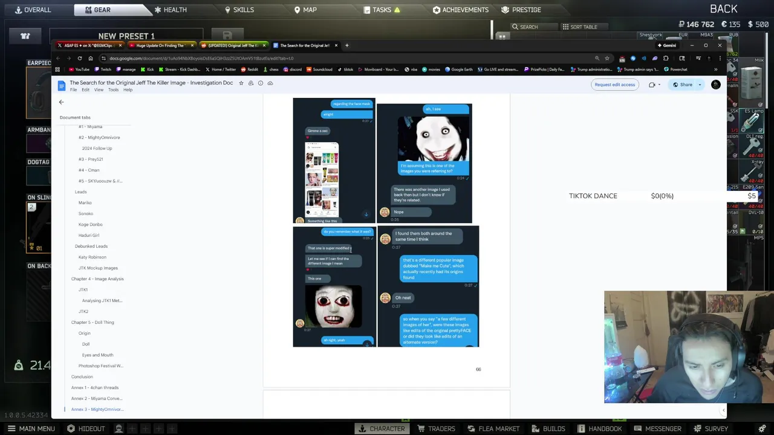Open the View menu
This screenshot has height=435, width=774.
[99, 90]
